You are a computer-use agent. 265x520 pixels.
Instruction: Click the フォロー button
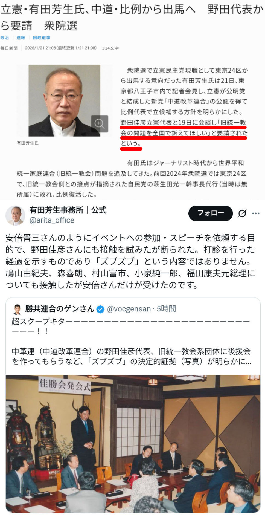point(211,213)
